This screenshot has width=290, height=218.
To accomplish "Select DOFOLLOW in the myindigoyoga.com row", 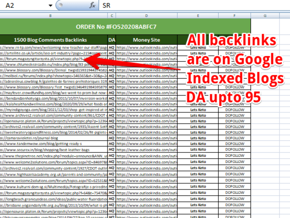I will (235, 110).
